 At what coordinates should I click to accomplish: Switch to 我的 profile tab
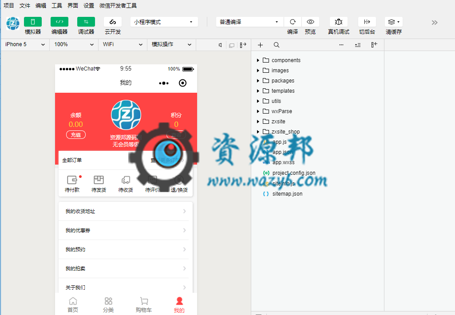(179, 304)
